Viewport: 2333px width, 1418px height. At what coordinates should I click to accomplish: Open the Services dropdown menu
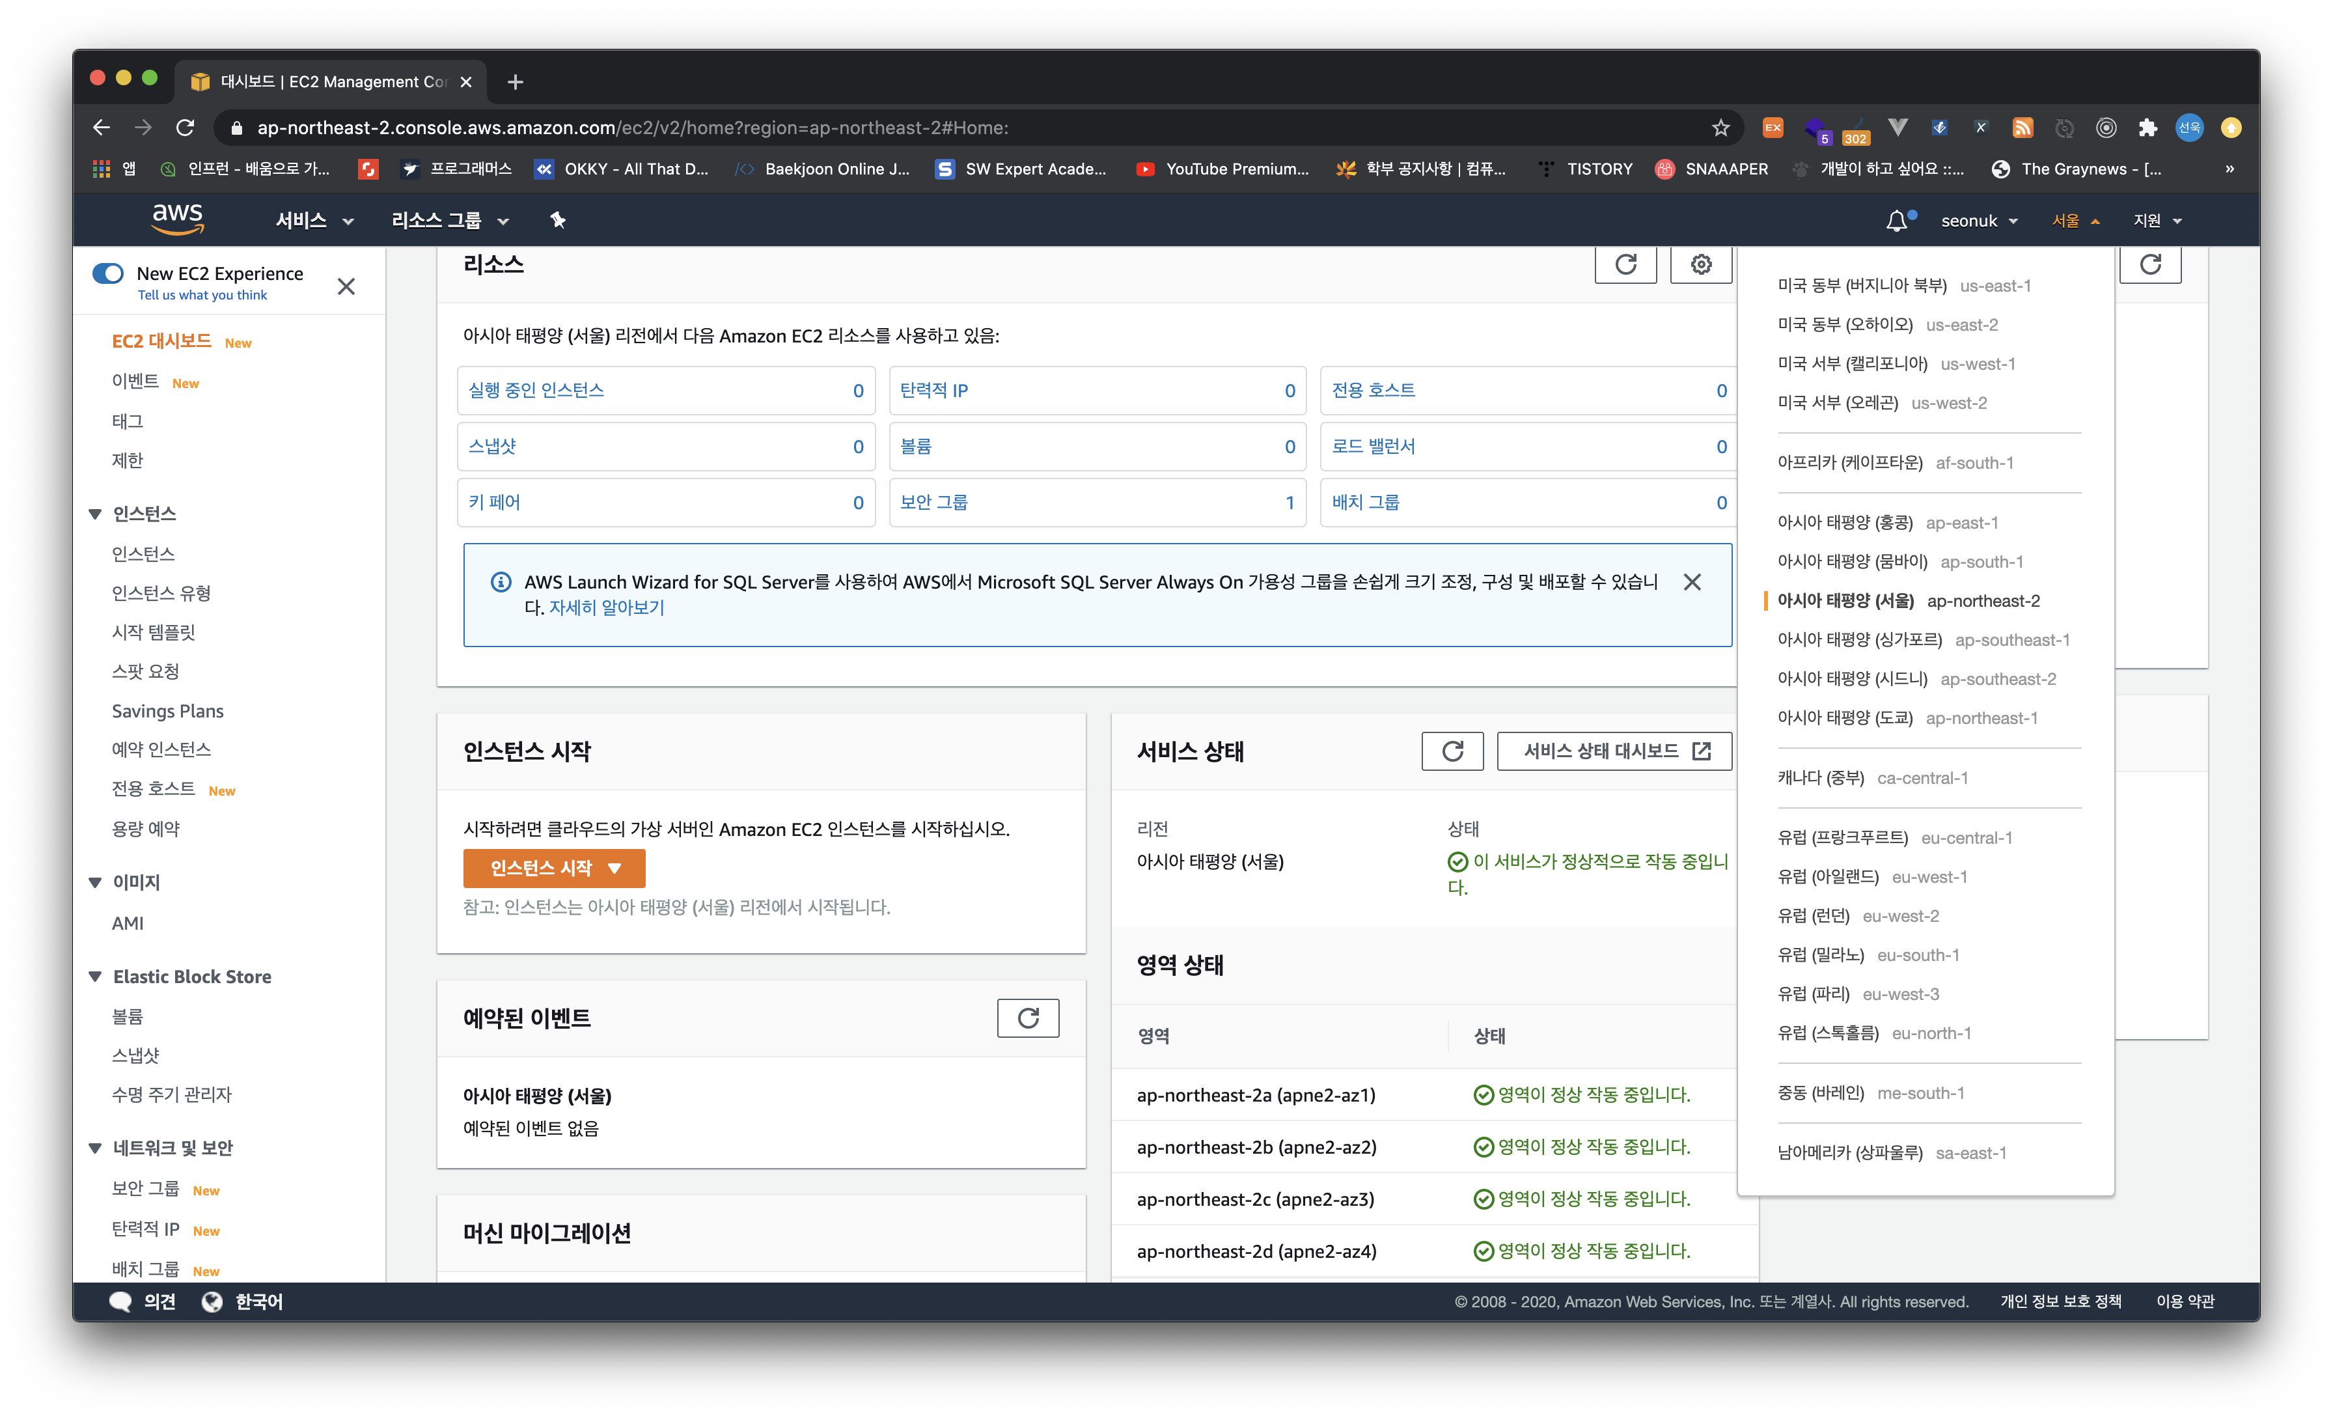(x=313, y=221)
